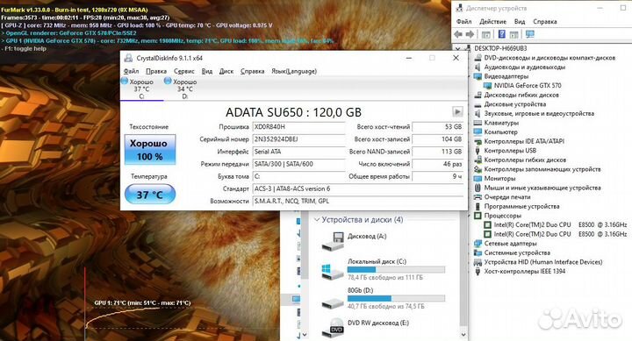Click the Аудиовходы и аудиовыходы speaker icon
The image size is (632, 341).
click(478, 67)
